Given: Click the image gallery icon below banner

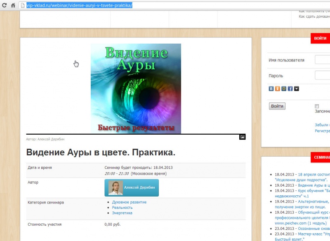Looking at the screenshot, I should click(243, 137).
